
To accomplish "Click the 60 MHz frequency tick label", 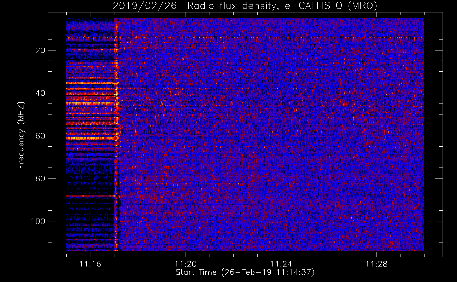I will pyautogui.click(x=41, y=136).
